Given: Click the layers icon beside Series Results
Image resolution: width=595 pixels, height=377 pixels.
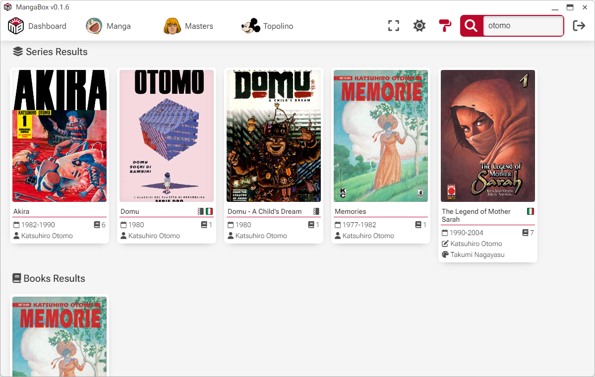Looking at the screenshot, I should pyautogui.click(x=18, y=52).
